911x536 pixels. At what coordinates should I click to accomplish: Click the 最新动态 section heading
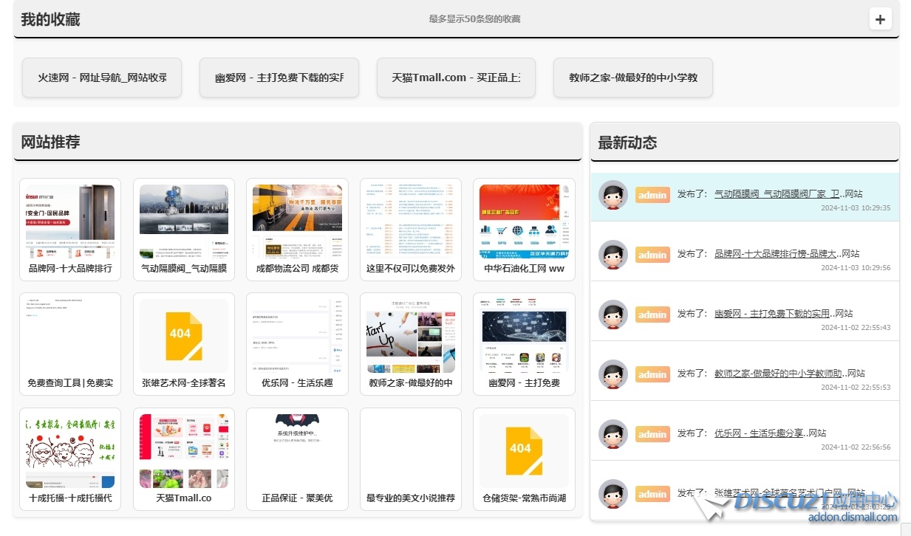pos(627,142)
